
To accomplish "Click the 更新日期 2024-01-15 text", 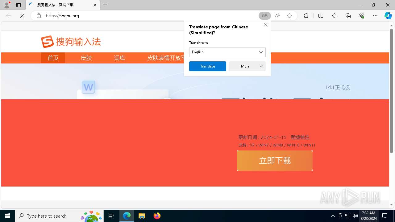I will [262, 137].
